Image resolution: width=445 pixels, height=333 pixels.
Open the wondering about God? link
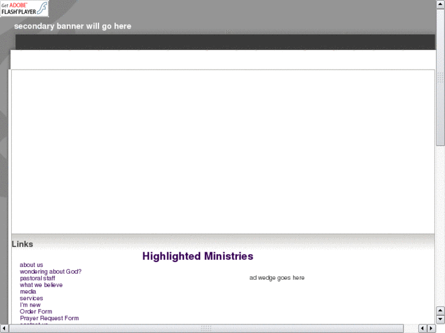point(51,271)
